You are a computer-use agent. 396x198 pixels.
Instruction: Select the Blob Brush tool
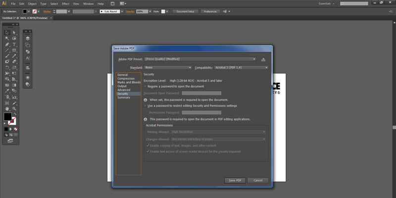pyautogui.click(x=7, y=61)
